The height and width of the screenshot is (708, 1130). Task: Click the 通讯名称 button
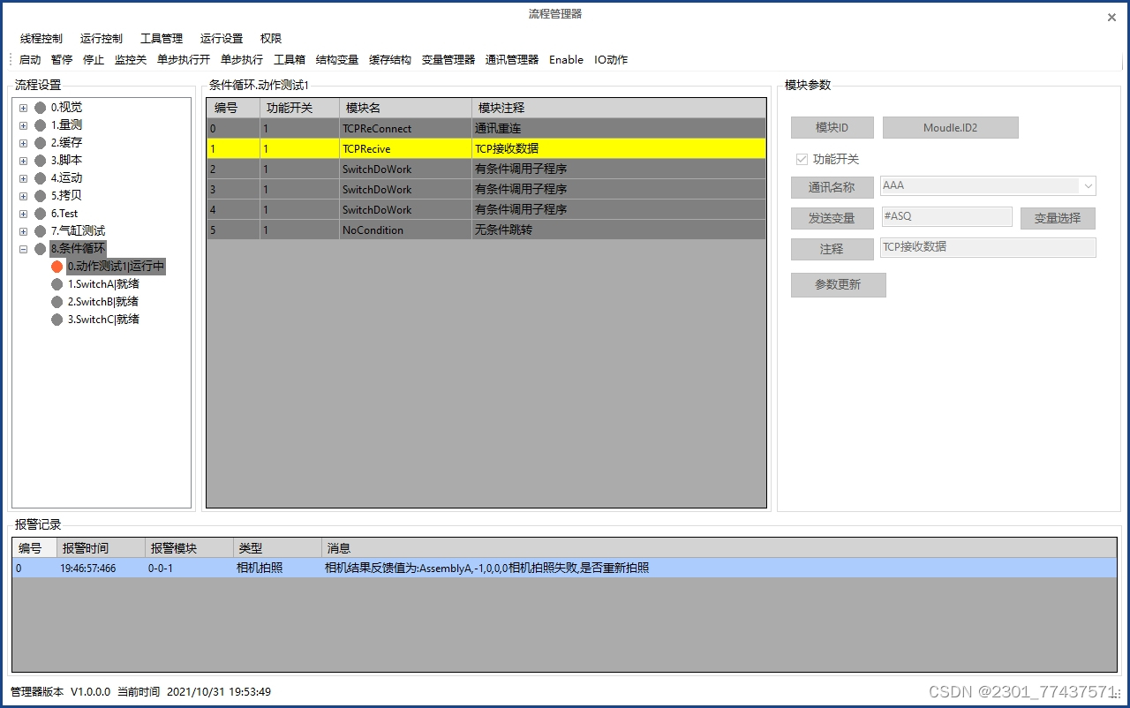click(832, 188)
